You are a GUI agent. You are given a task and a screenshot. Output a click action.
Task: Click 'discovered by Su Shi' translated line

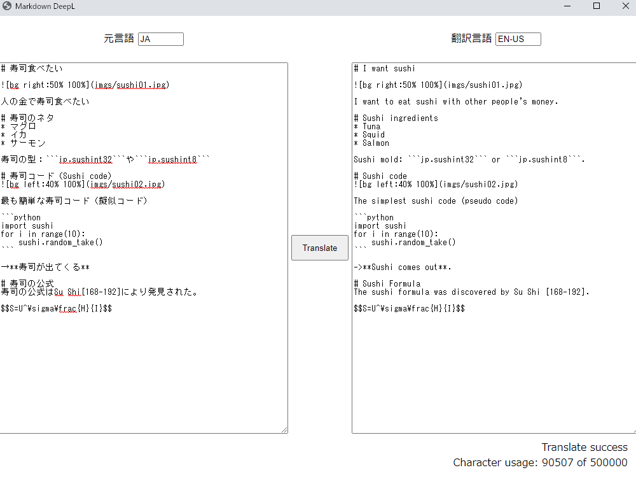tap(472, 292)
